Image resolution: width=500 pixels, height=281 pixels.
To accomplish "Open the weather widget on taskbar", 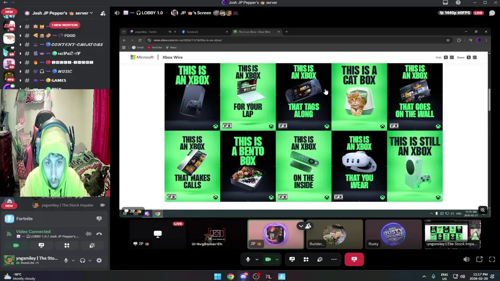I will (x=19, y=276).
